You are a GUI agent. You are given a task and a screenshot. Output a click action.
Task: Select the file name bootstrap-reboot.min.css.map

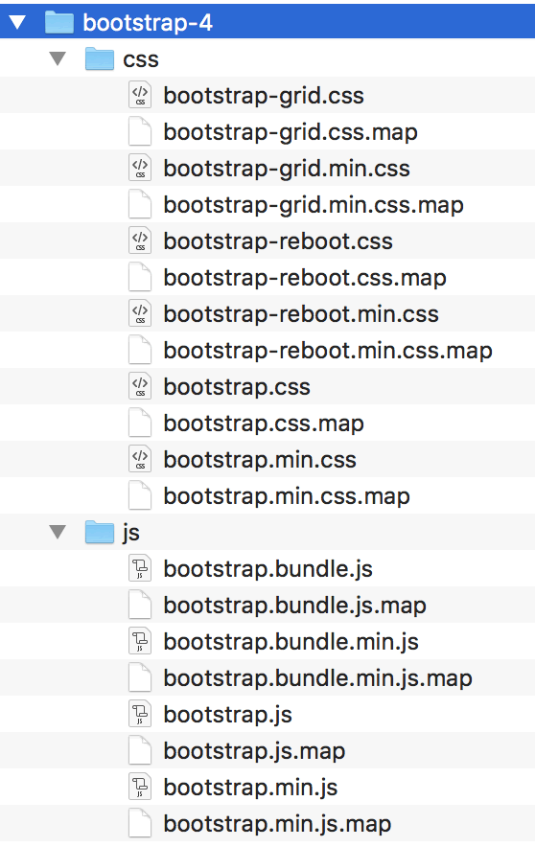328,351
